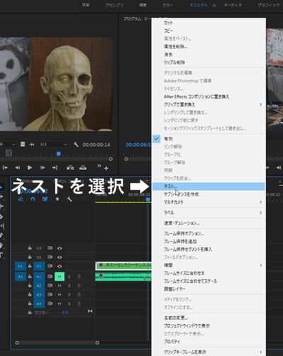The image size is (283, 356).
Task: Open source monitor wrench settings
Action: point(76,144)
